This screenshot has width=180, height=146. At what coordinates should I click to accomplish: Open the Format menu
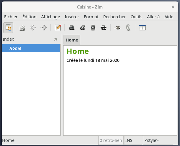(91, 17)
